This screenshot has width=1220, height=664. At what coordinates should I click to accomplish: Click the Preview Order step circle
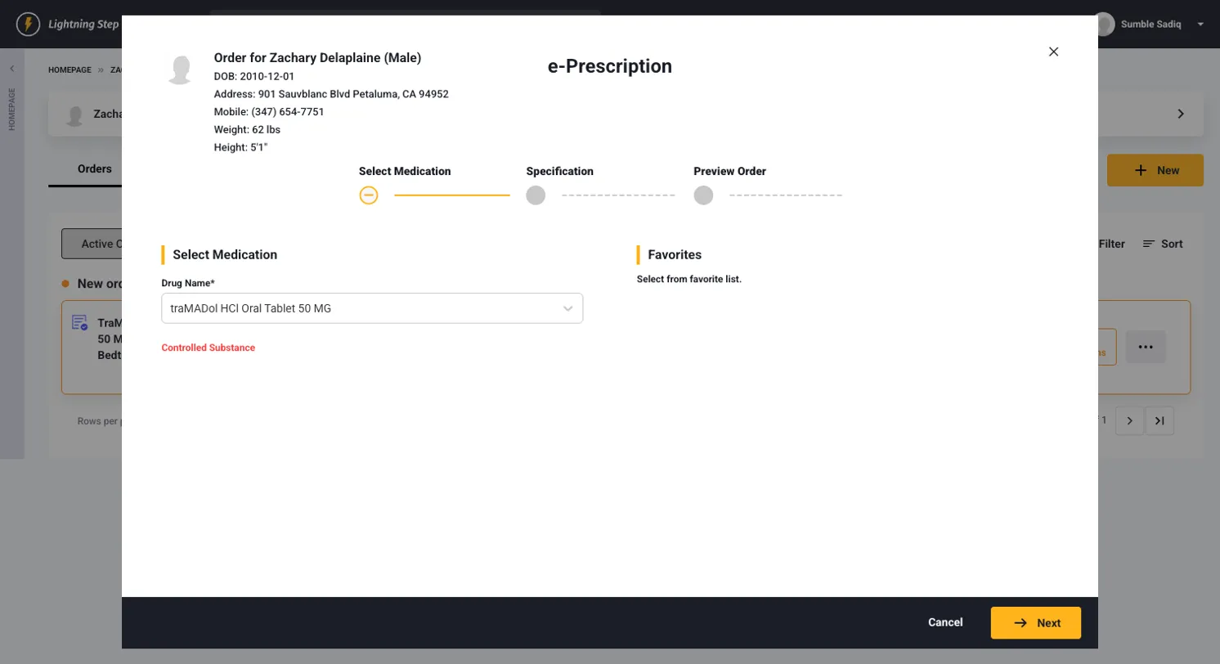pos(703,195)
